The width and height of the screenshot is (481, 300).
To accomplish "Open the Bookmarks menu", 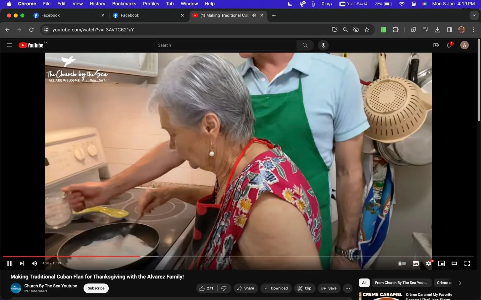I will [x=124, y=4].
